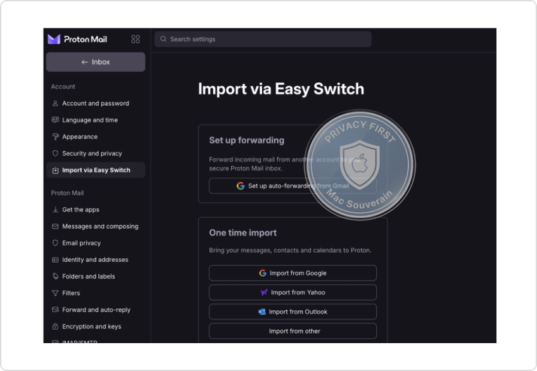This screenshot has height=371, width=537.
Task: Click the Encryption and keys lock icon
Action: coord(55,327)
